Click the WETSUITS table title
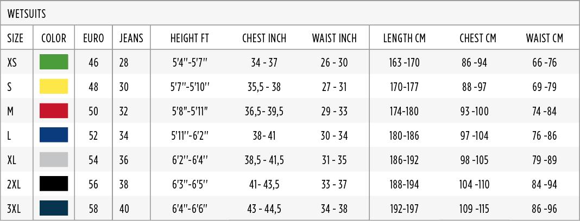This screenshot has width=580, height=221. (x=27, y=14)
